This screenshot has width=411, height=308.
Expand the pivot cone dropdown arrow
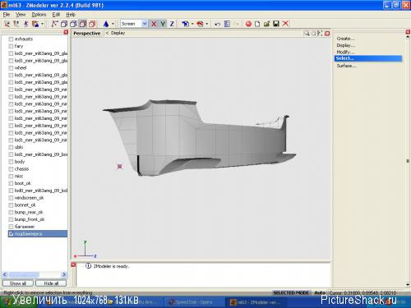(x=113, y=24)
